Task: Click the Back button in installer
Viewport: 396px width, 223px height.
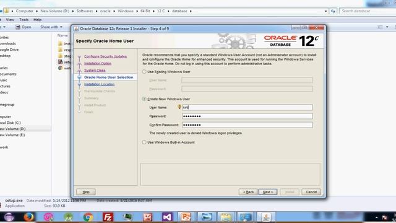Action: tap(248, 192)
